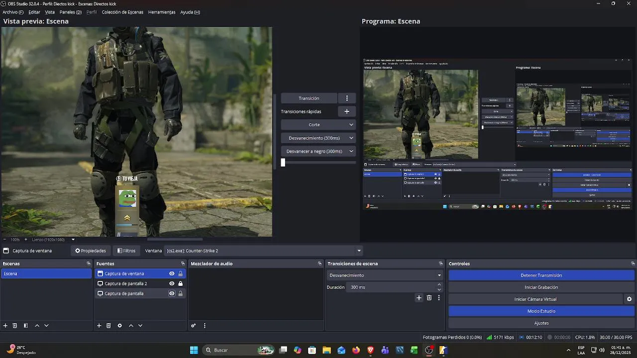Open the Corte quick transition dropdown
This screenshot has height=358, width=637.
(318, 125)
